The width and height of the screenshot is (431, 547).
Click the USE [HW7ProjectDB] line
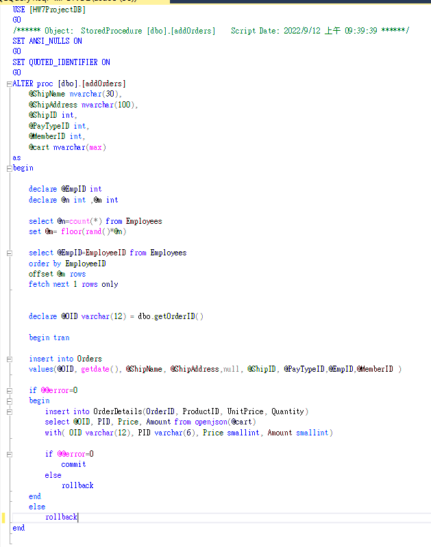[x=49, y=10]
